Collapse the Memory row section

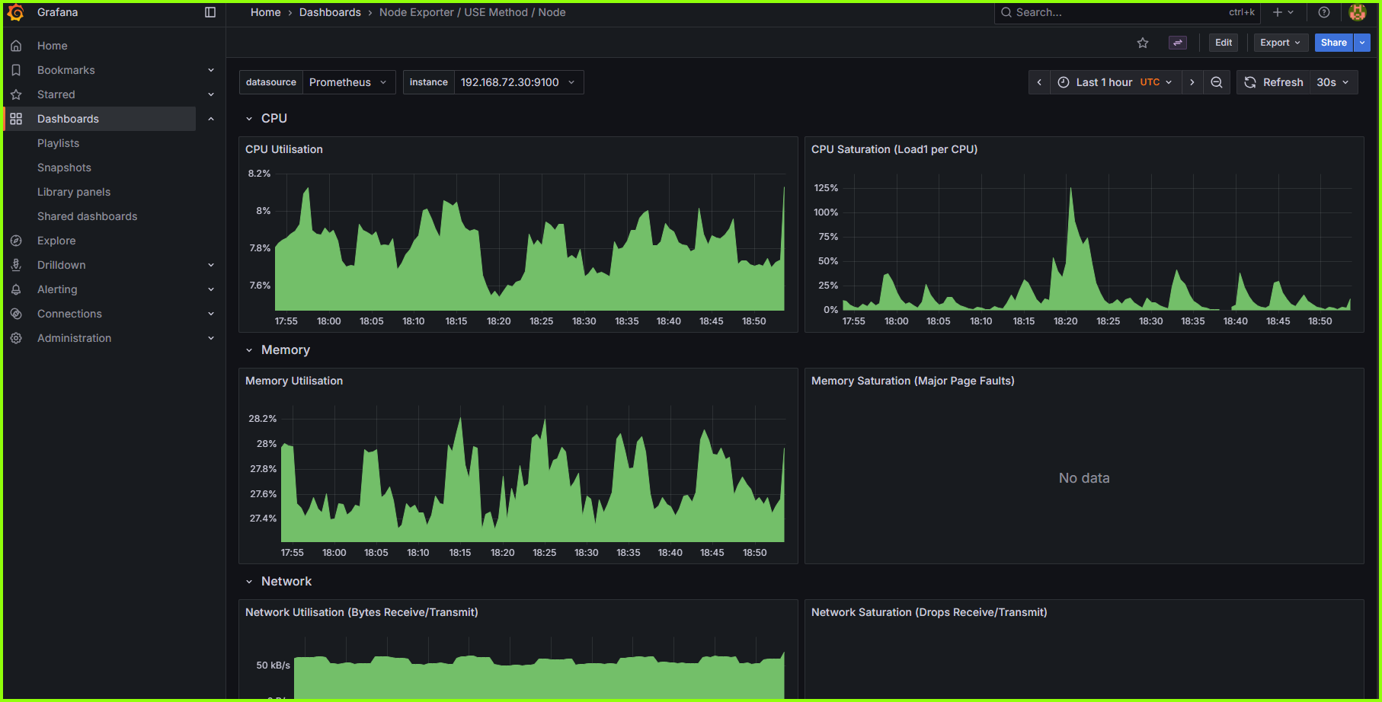(x=249, y=349)
